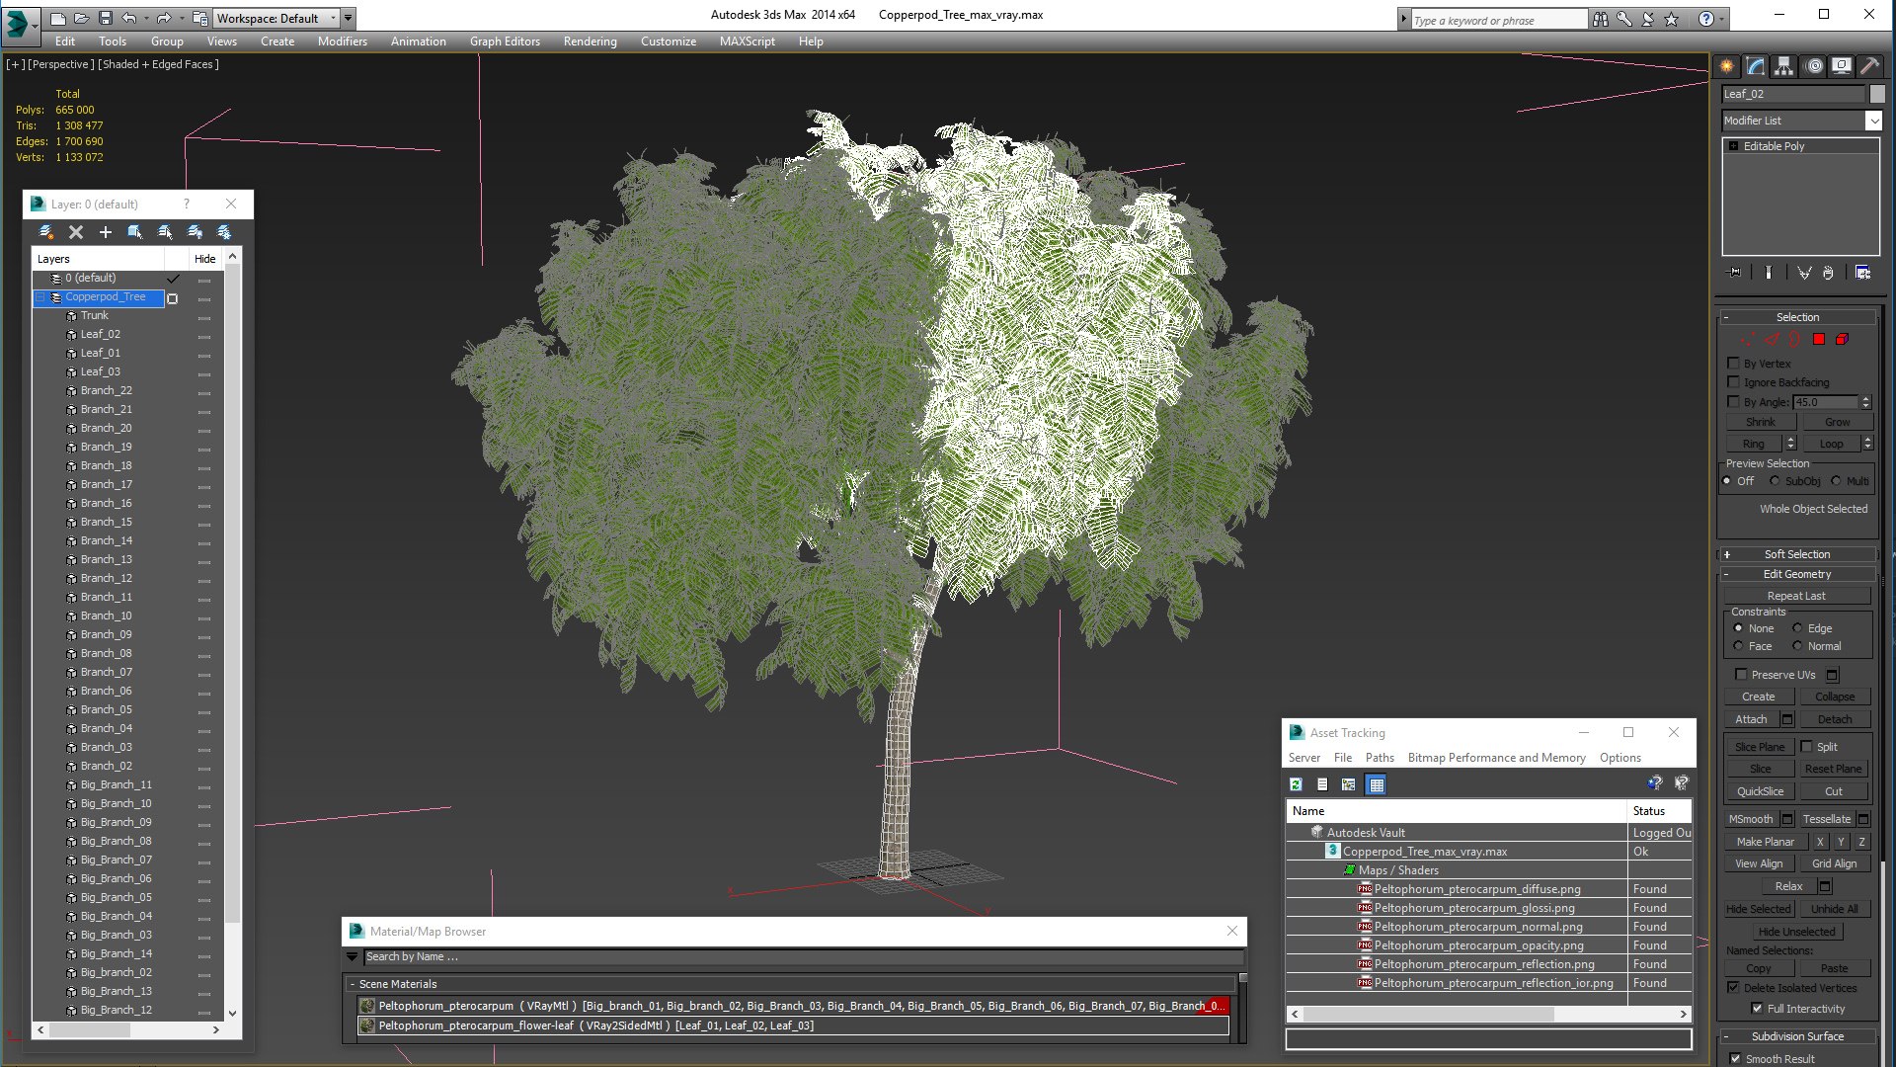Click the Search by Name field
Viewport: 1896px width, 1067px height.
[x=803, y=956]
